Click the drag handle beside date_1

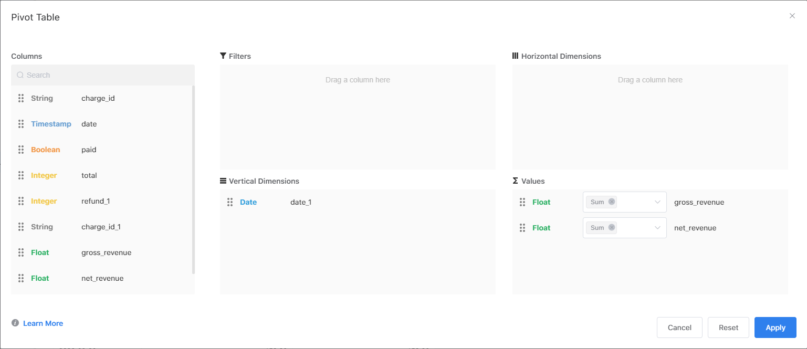tap(230, 202)
